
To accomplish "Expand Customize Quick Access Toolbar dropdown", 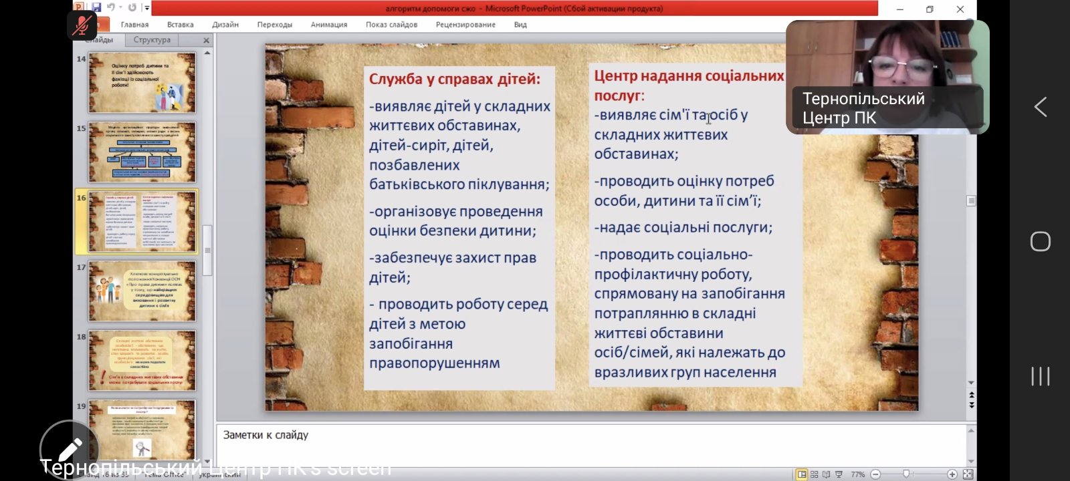I will click(146, 8).
